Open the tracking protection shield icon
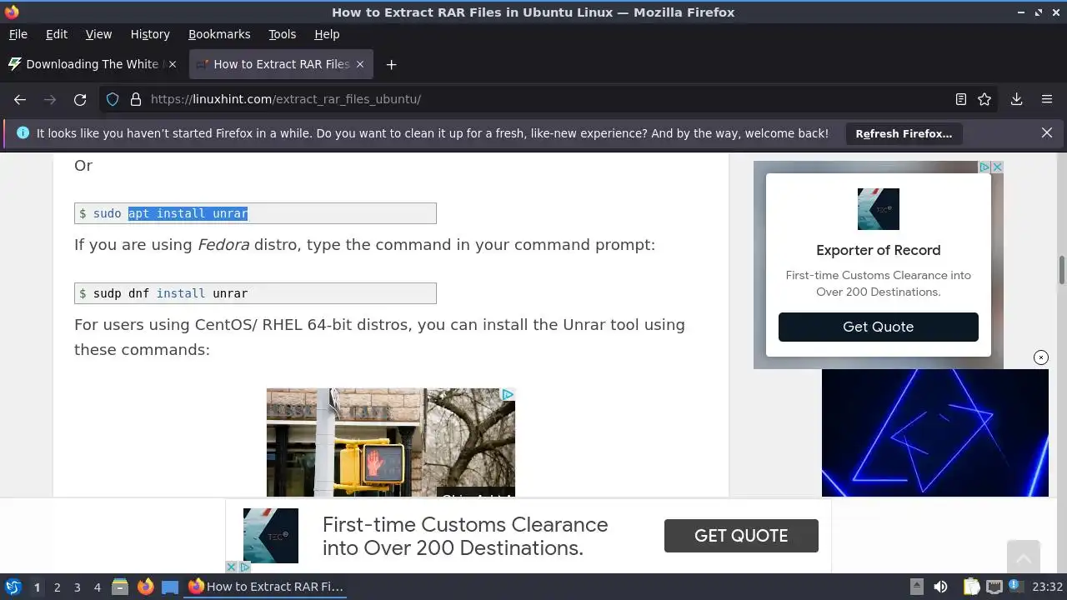 point(113,99)
